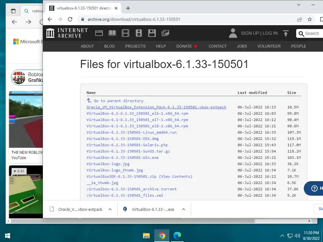Image resolution: width=323 pixels, height=242 pixels.
Task: Open VirtualBox-logo.jpg link
Action: point(108,164)
